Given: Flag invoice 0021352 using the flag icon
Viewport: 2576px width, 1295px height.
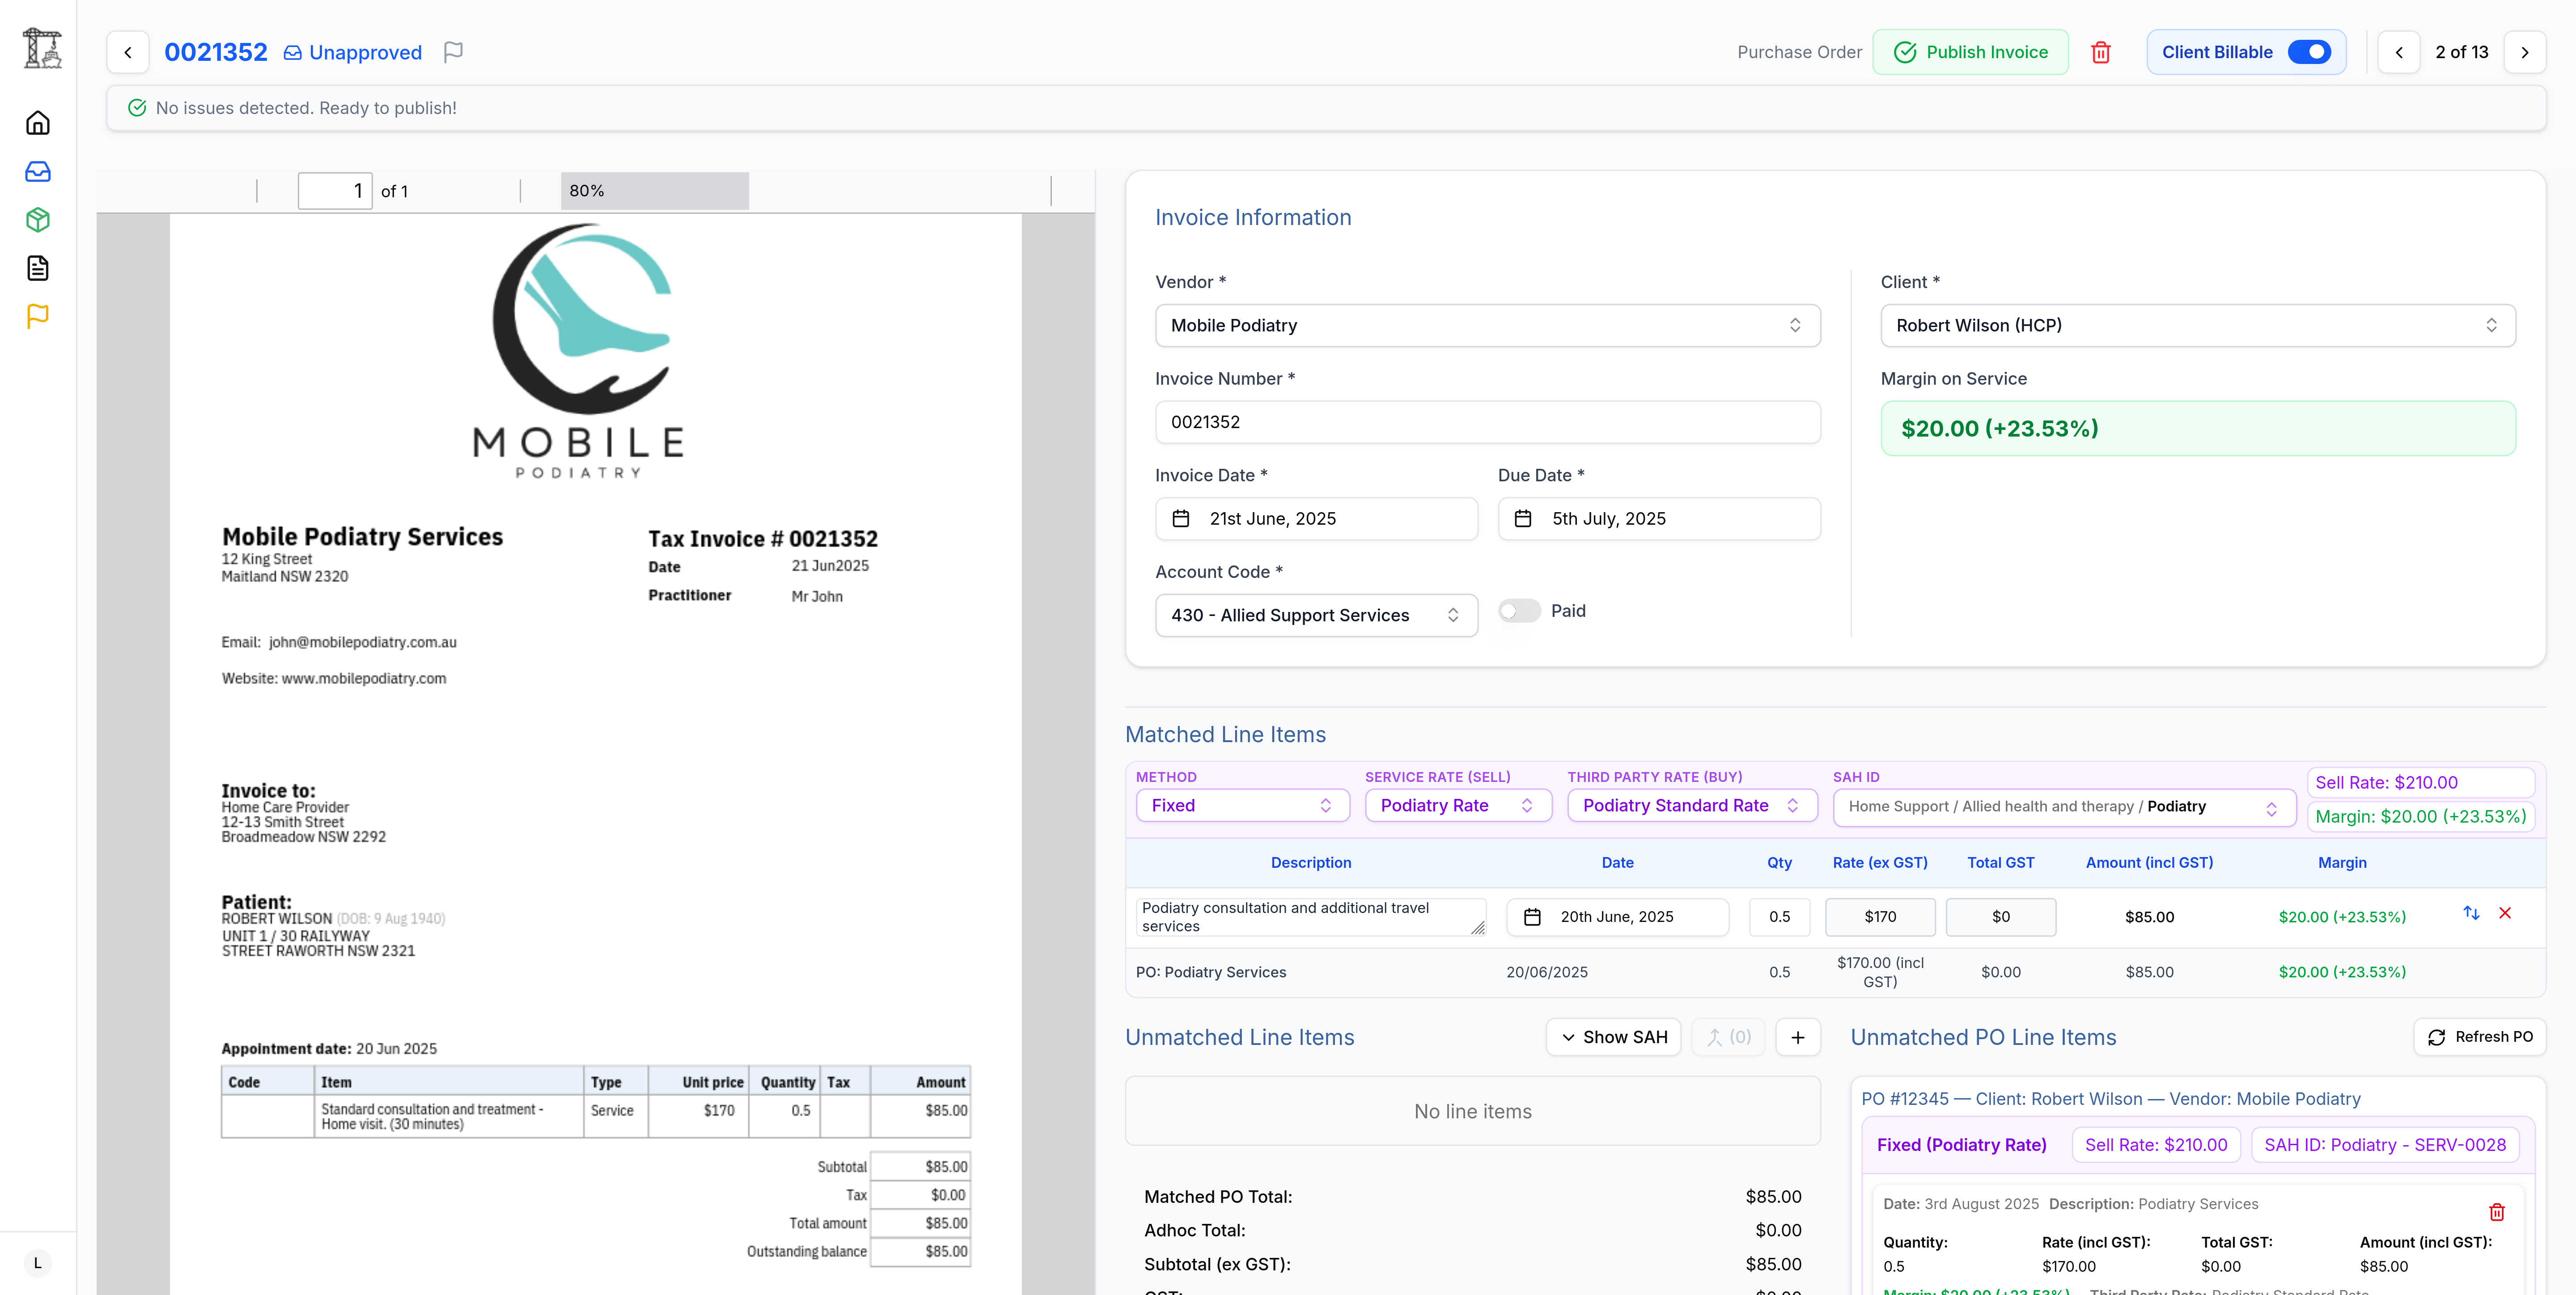Looking at the screenshot, I should coord(454,51).
